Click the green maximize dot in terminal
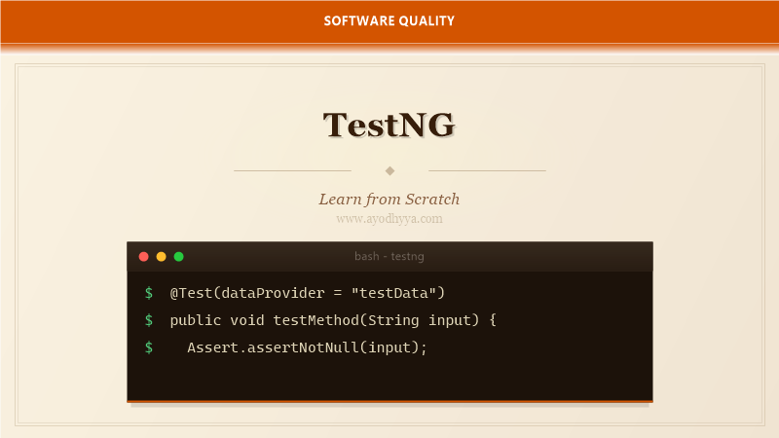 click(179, 256)
